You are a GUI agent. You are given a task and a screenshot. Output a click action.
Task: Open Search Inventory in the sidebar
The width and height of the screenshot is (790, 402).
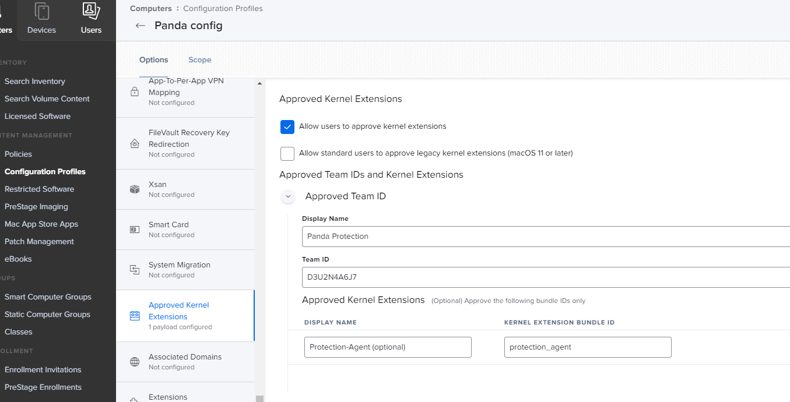click(x=35, y=82)
